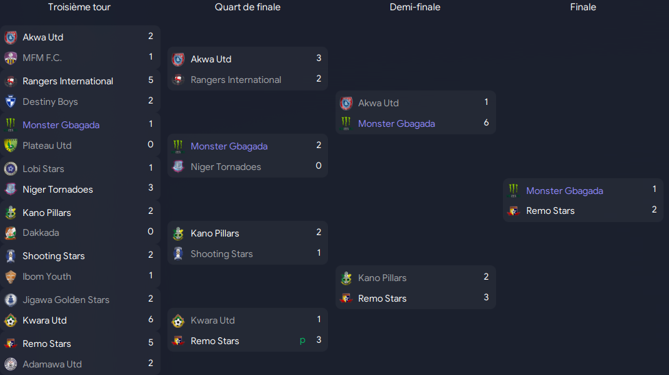Click Adamawa Utd round badge
The width and height of the screenshot is (669, 375).
click(11, 364)
